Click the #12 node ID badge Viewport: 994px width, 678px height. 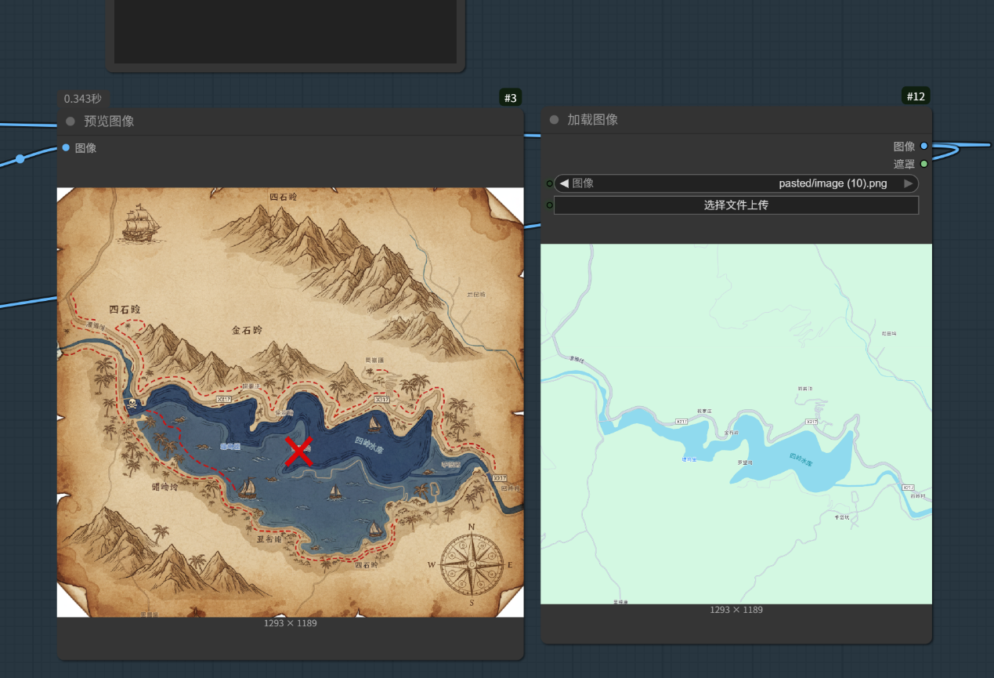(915, 96)
